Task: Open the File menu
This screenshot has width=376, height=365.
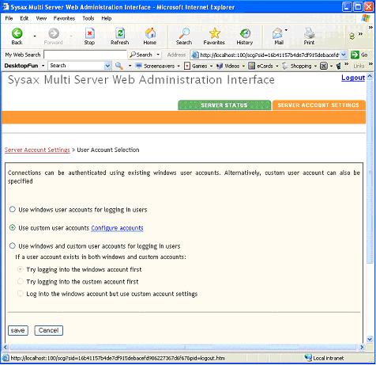Action: (x=9, y=18)
